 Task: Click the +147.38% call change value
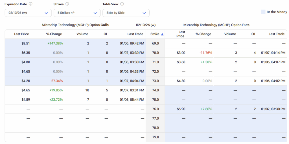[x=55, y=43]
